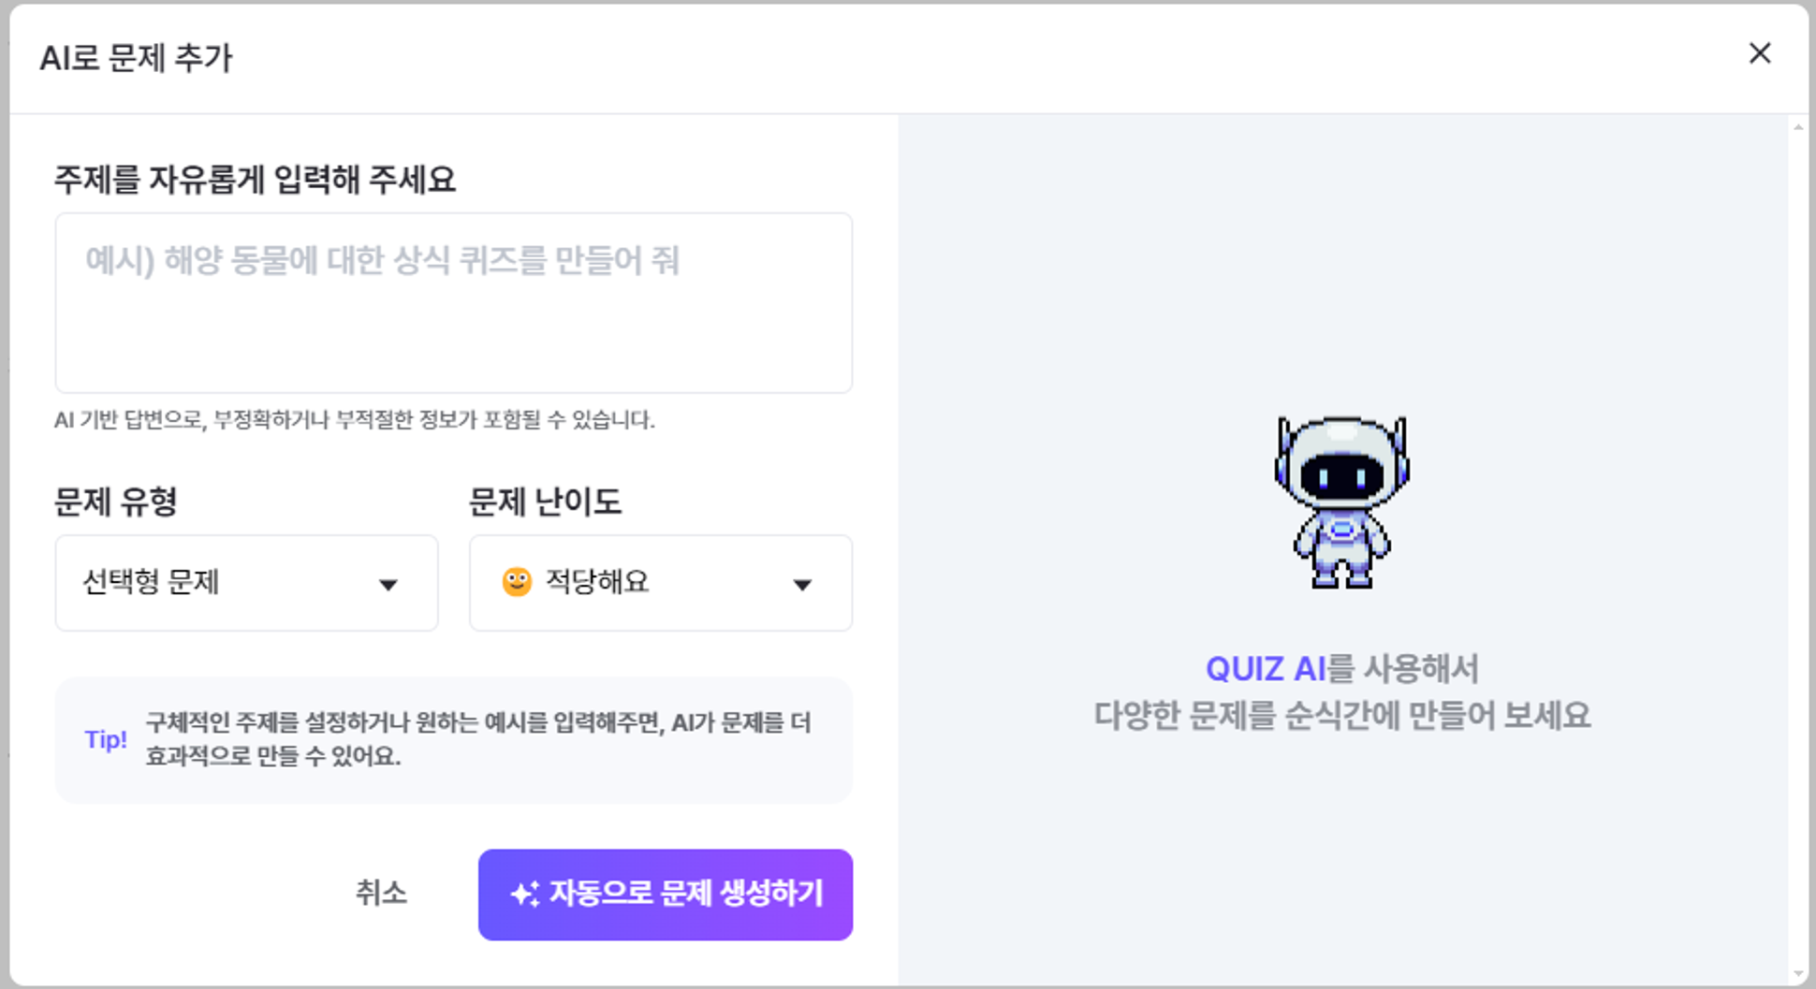Click the AI로 문제 추가 dialog title

(x=136, y=58)
